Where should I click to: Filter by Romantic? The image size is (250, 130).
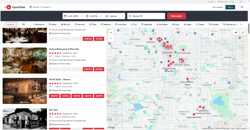click(x=38, y=24)
